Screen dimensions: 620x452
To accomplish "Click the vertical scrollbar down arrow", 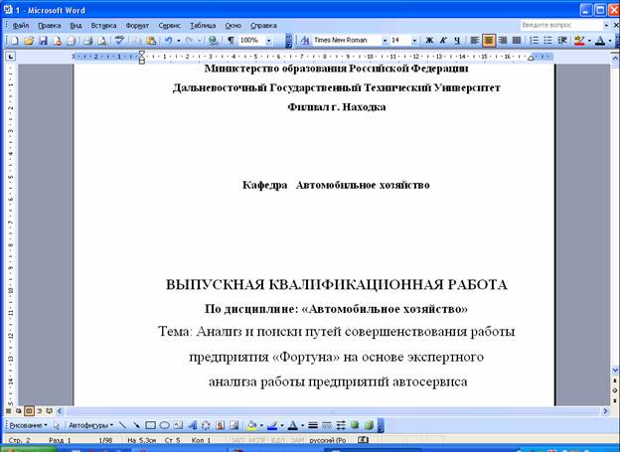I will click(x=615, y=371).
